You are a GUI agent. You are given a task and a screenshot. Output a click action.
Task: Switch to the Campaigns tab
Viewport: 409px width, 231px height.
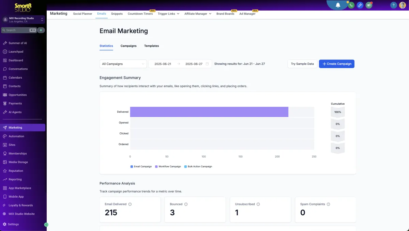point(128,46)
